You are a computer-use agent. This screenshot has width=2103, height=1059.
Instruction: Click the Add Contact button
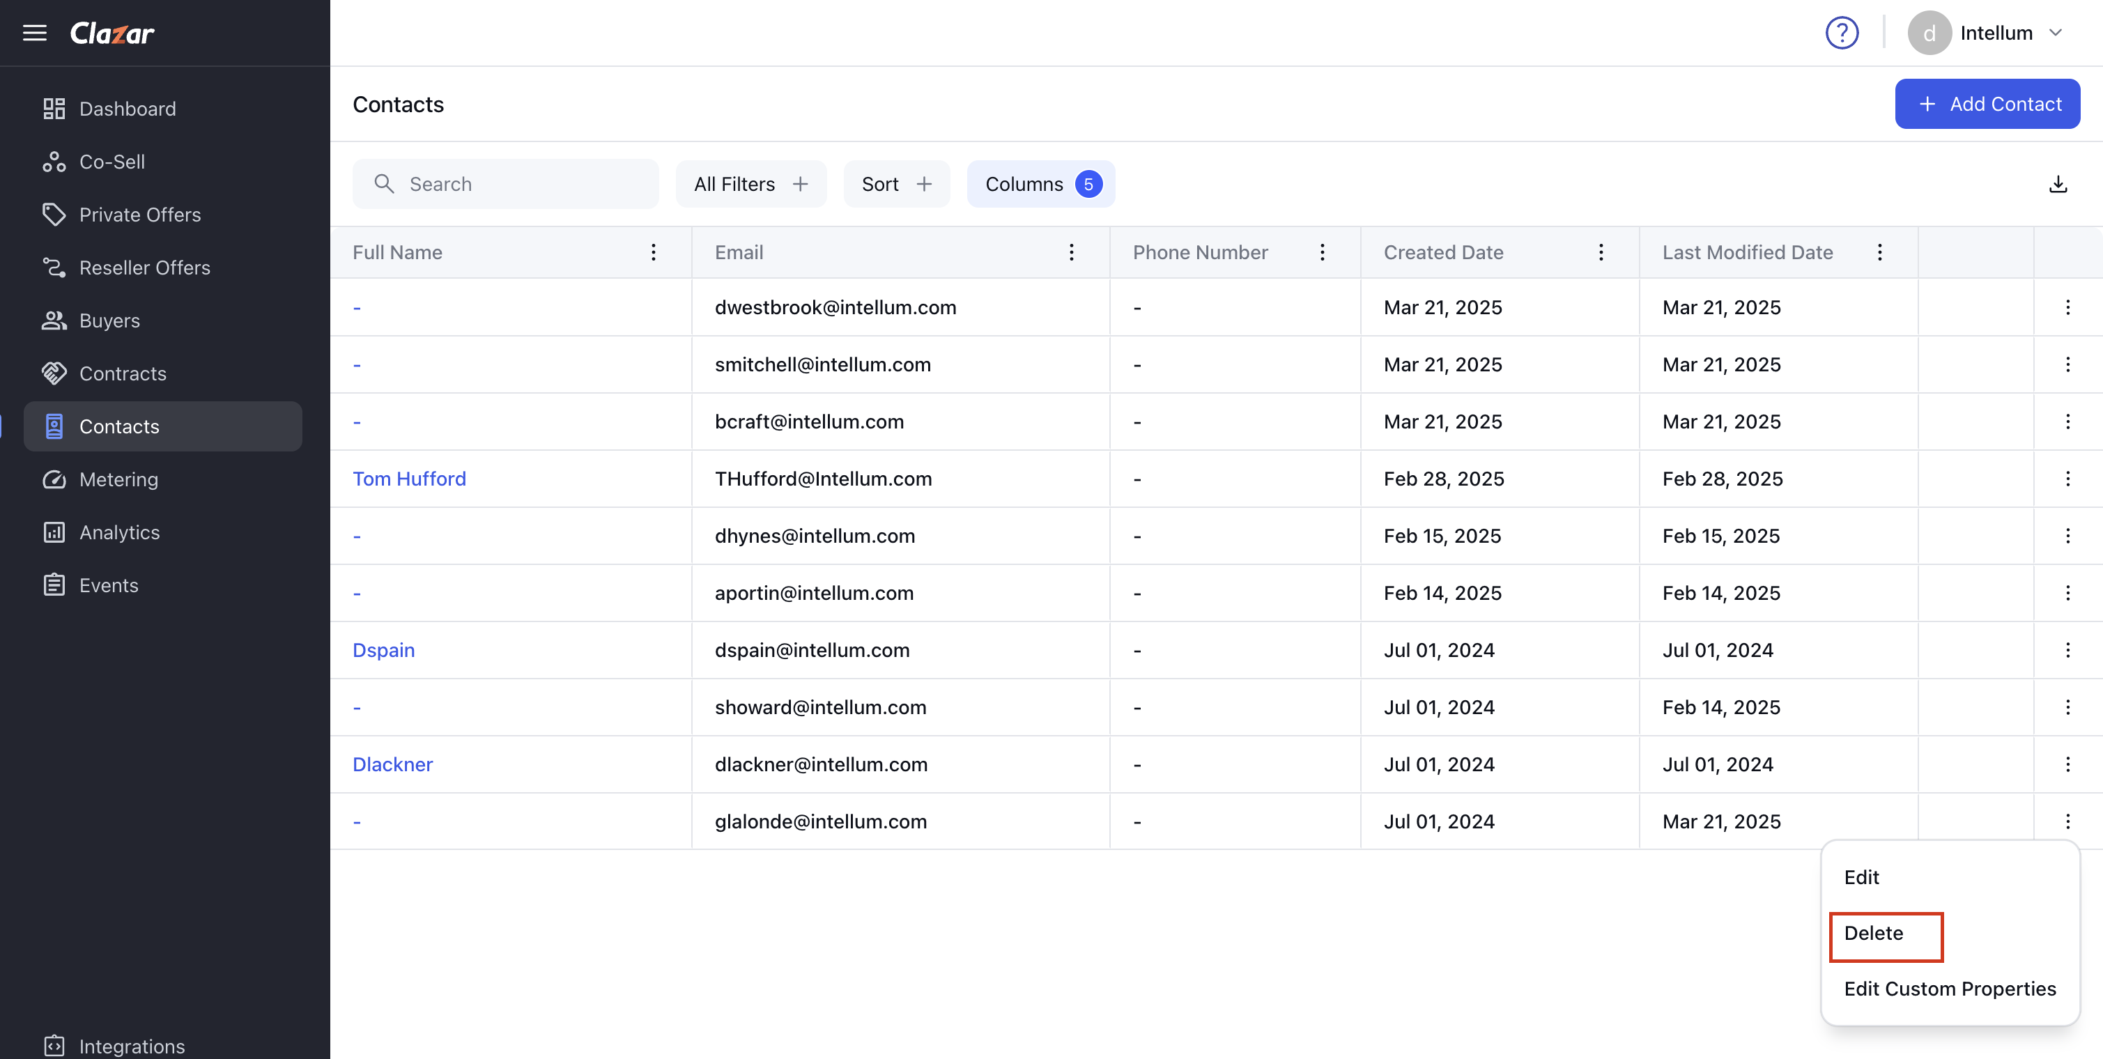[x=1987, y=104]
